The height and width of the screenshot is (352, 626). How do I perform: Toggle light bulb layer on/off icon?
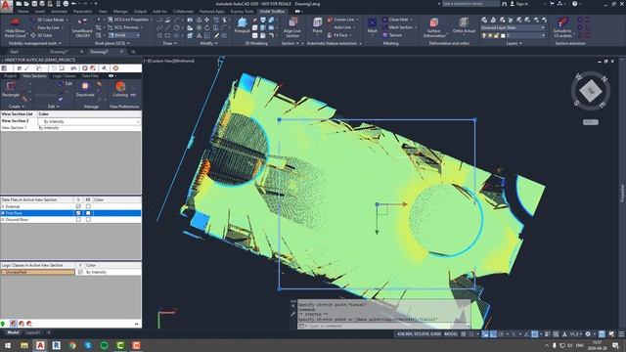pyautogui.click(x=484, y=35)
